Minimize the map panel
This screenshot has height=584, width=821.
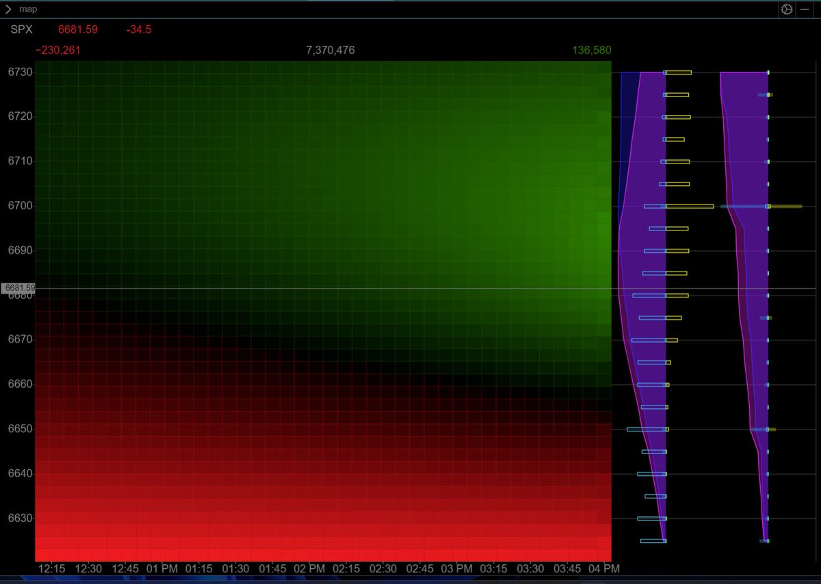tap(805, 10)
